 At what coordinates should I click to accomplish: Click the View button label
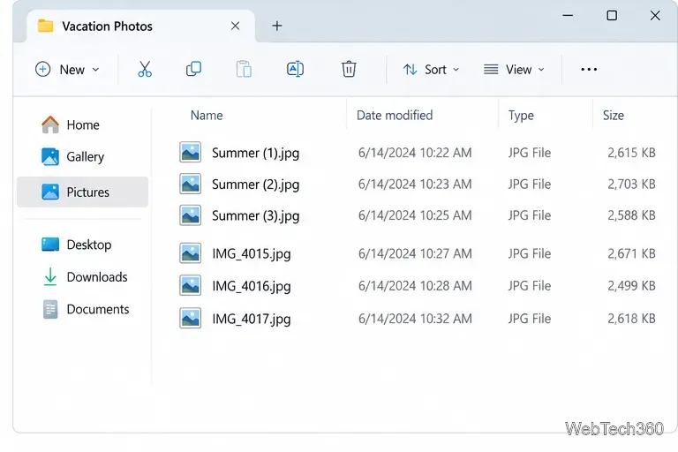coord(518,70)
